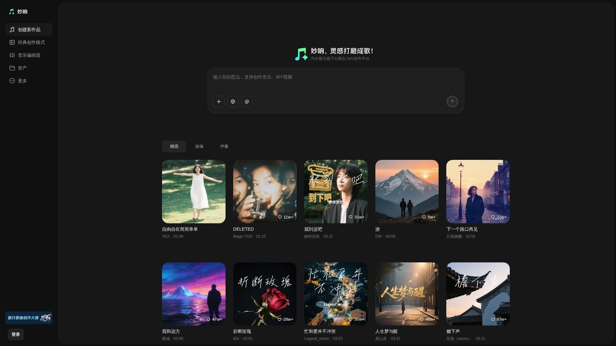This screenshot has height=346, width=616.
Task: Click the 登录 login button
Action: click(x=16, y=334)
